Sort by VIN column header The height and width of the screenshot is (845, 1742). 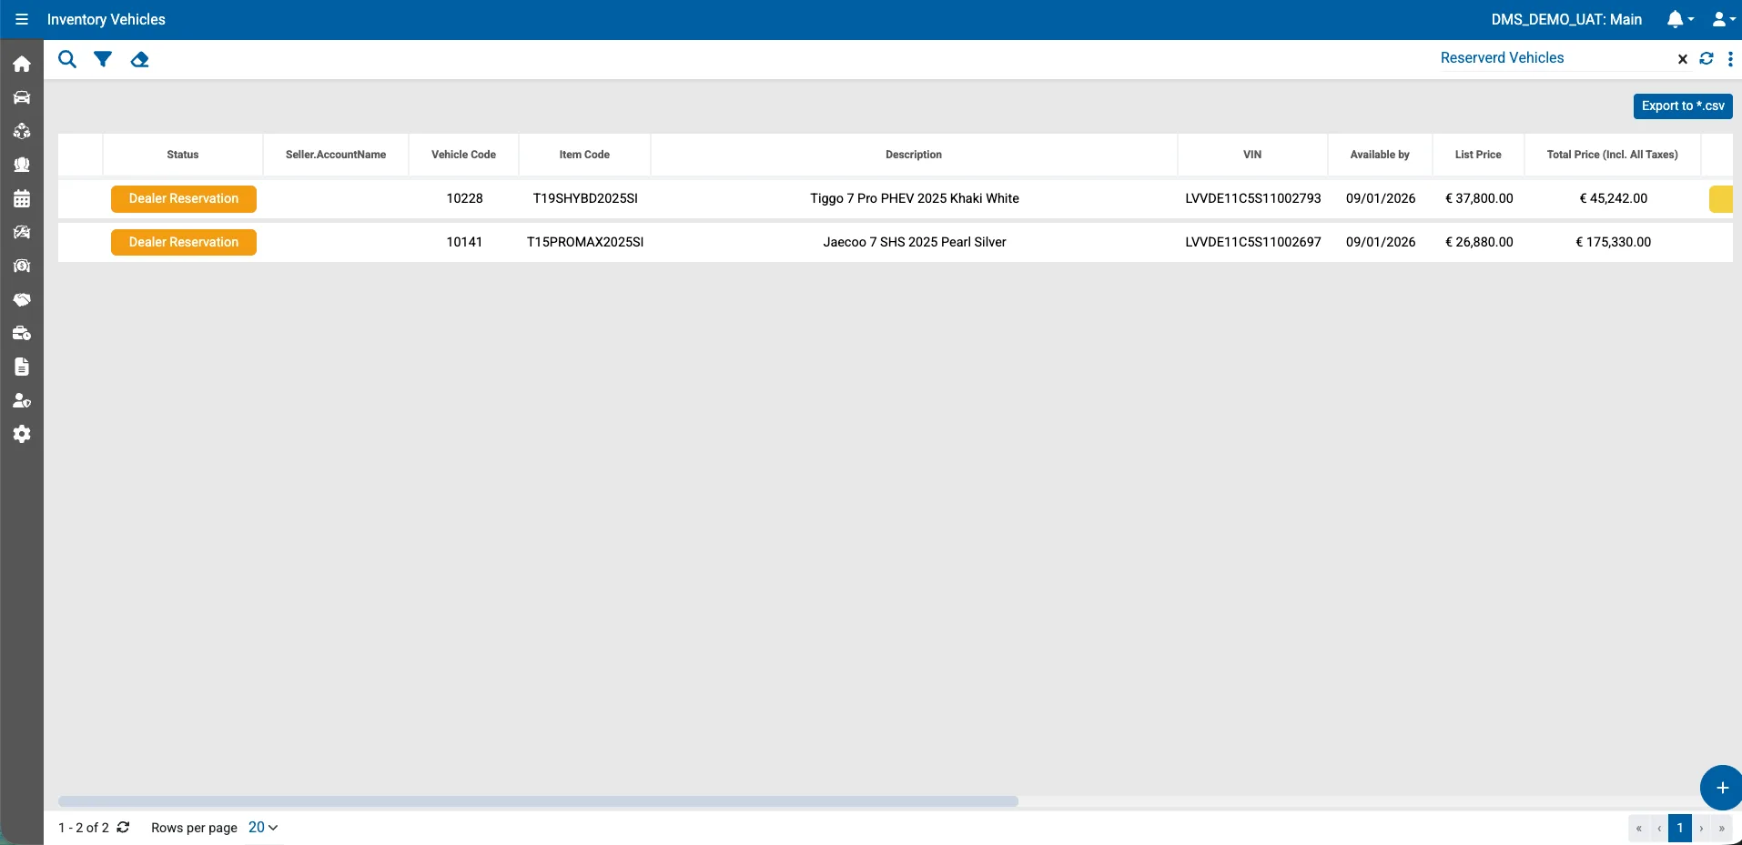pos(1252,155)
